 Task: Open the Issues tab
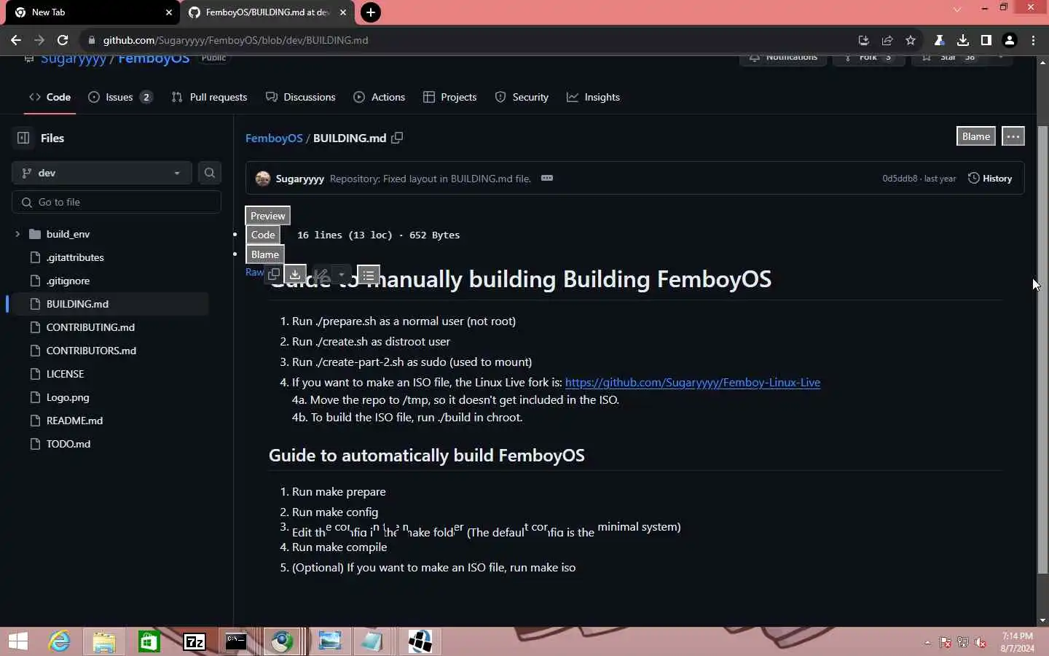click(x=120, y=97)
